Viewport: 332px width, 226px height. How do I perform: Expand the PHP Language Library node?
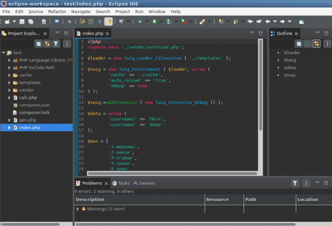click(9, 60)
